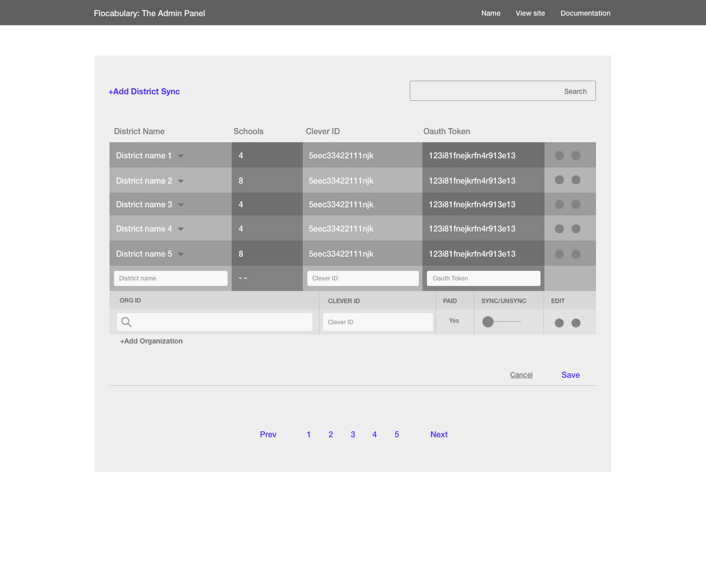Go to Prev page
The height and width of the screenshot is (580, 706).
[268, 434]
